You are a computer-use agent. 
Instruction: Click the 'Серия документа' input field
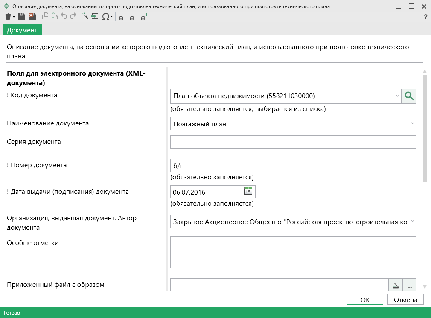pyautogui.click(x=293, y=142)
